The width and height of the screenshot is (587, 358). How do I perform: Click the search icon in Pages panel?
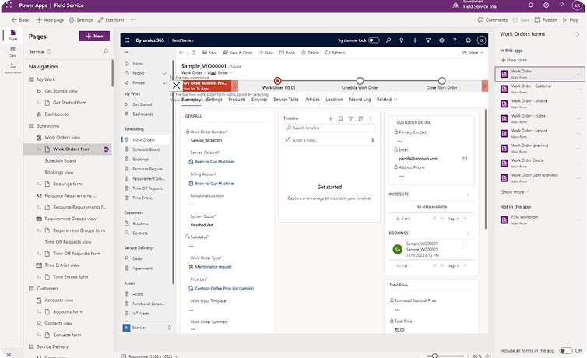pyautogui.click(x=104, y=51)
